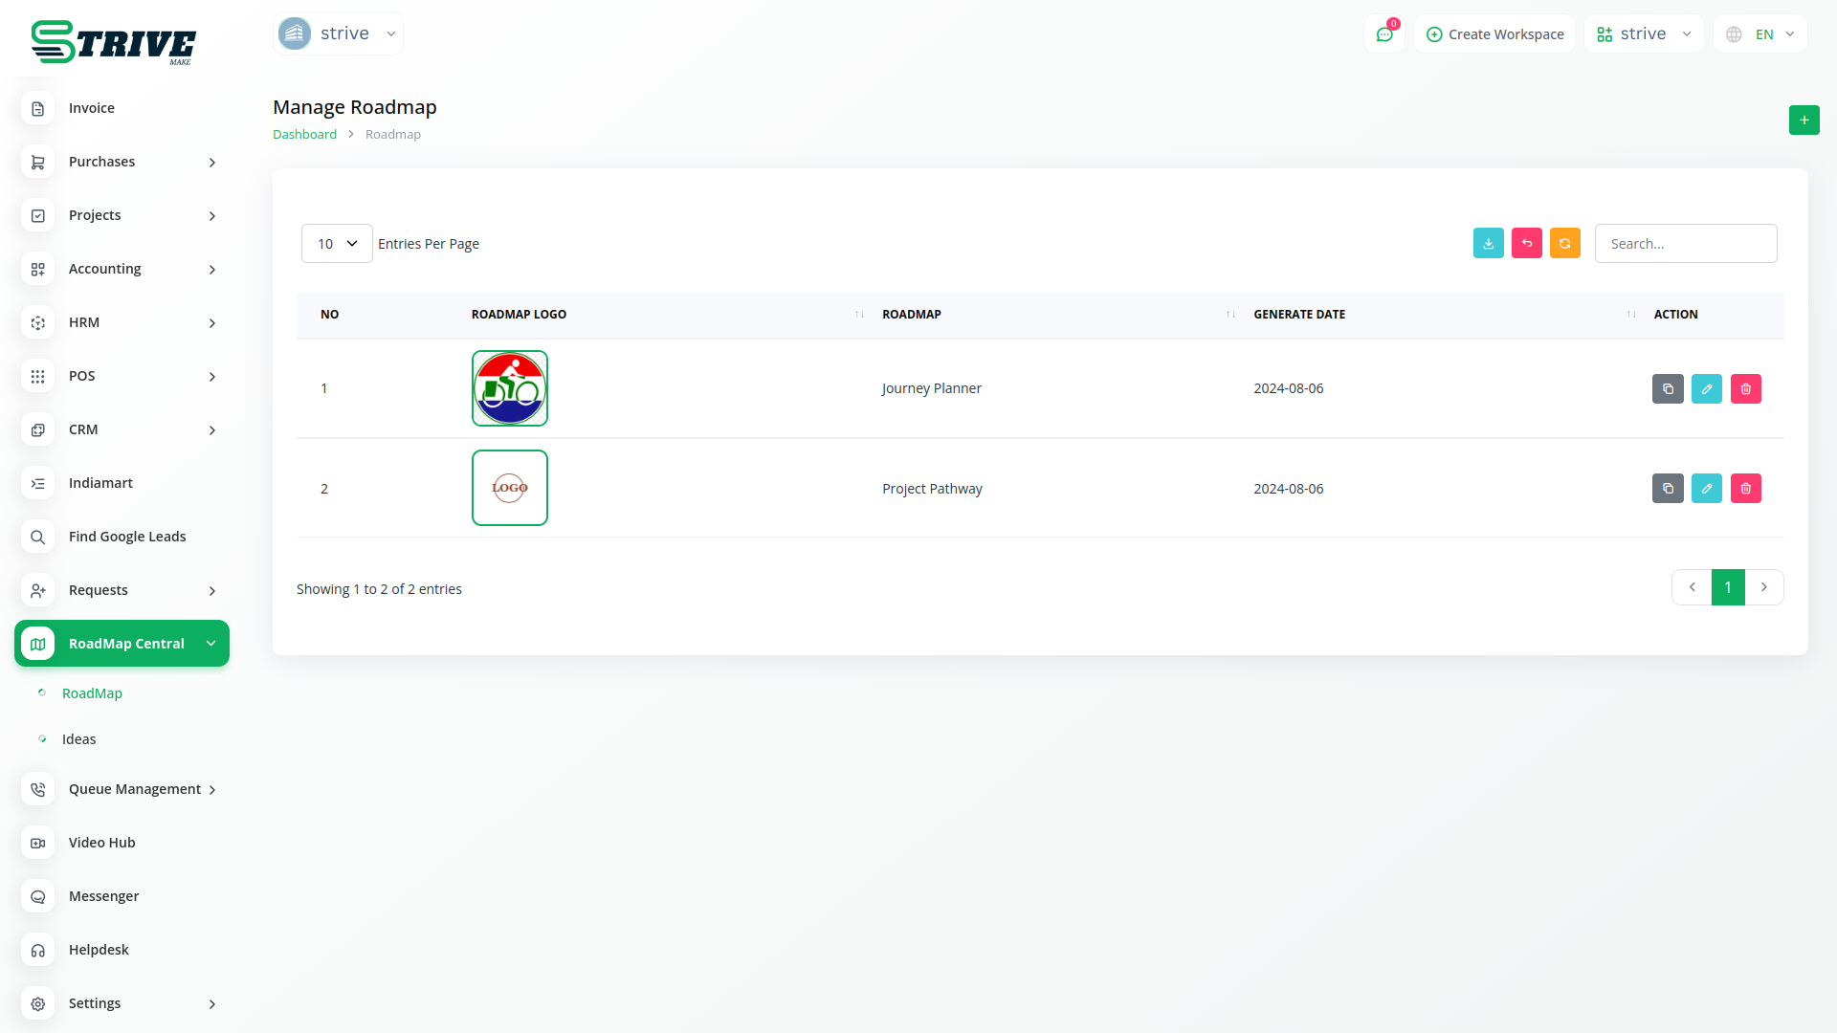Open the Ideas submenu item
Image resolution: width=1837 pixels, height=1033 pixels.
(x=78, y=739)
